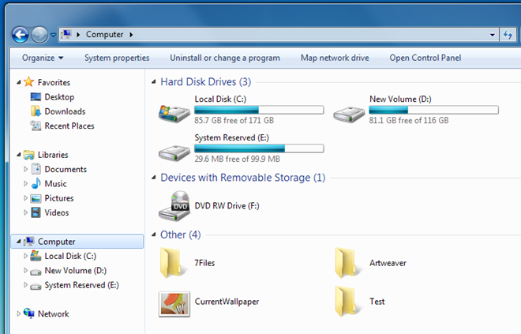Click the Forward navigation arrow button
The width and height of the screenshot is (521, 334).
[39, 35]
